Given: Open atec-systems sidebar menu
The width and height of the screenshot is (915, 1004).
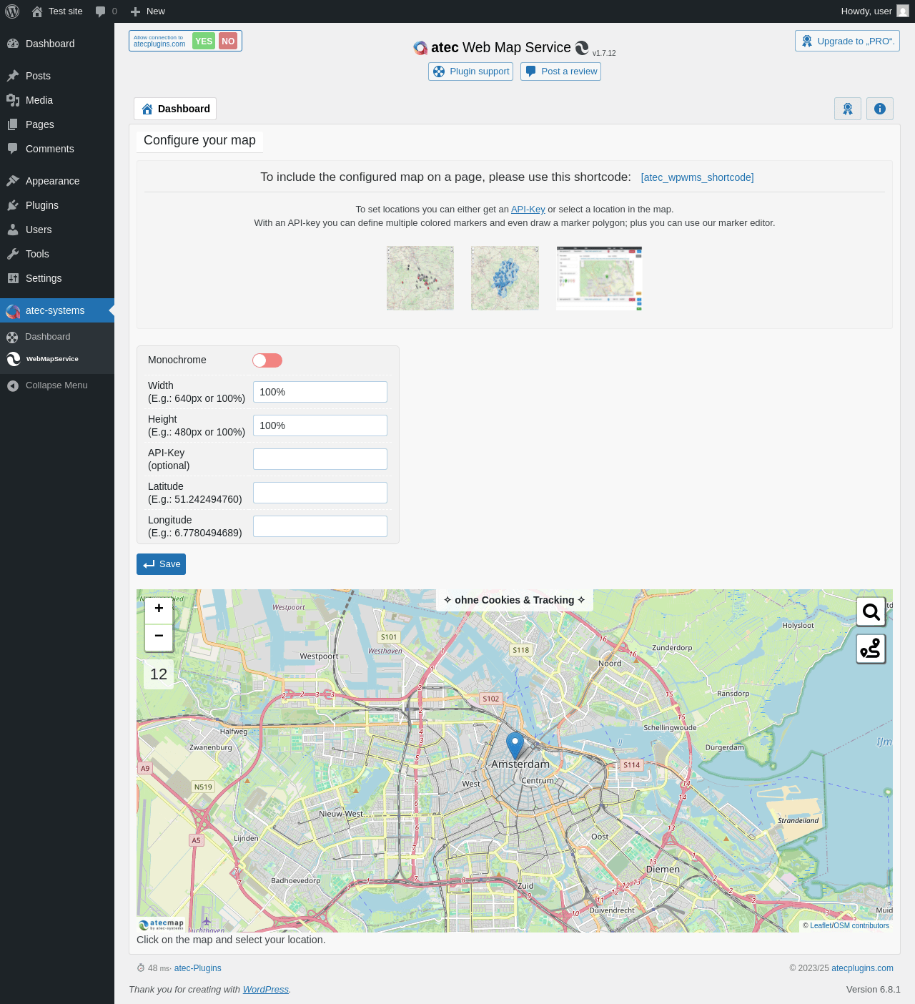Looking at the screenshot, I should (57, 310).
